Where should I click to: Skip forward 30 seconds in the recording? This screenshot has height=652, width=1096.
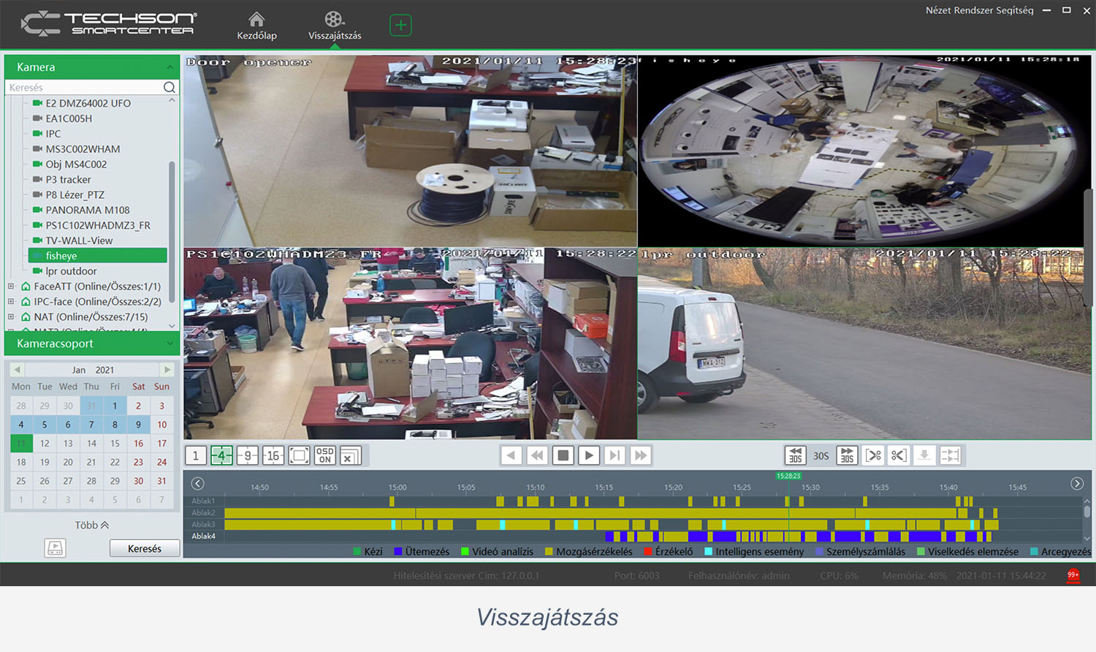point(847,455)
